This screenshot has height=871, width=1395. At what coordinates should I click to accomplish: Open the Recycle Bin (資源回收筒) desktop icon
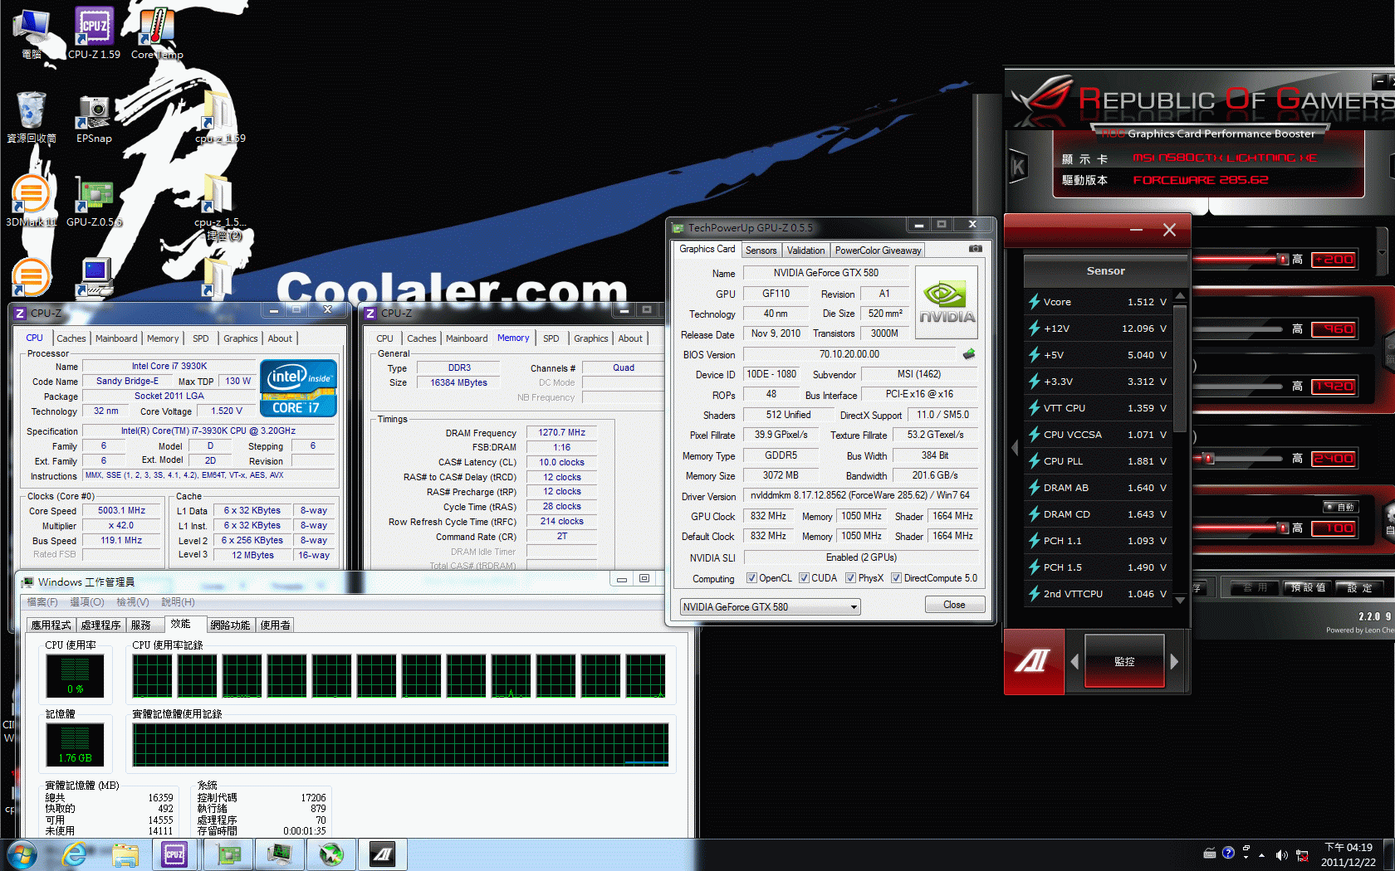[31, 118]
